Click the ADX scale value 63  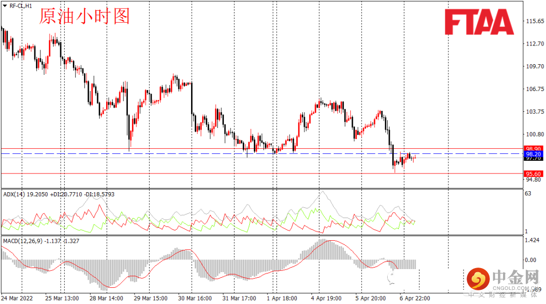(528, 193)
